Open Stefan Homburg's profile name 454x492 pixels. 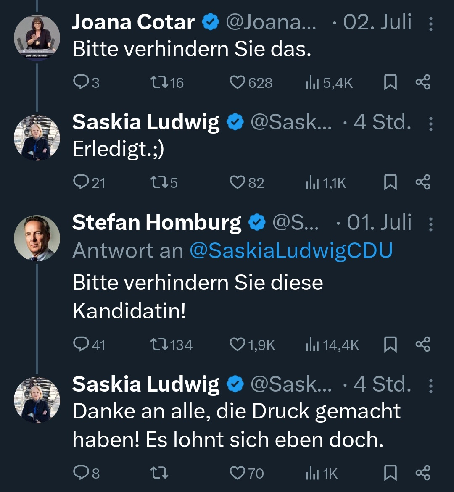coord(157,223)
